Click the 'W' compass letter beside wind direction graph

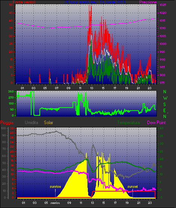click(165, 98)
